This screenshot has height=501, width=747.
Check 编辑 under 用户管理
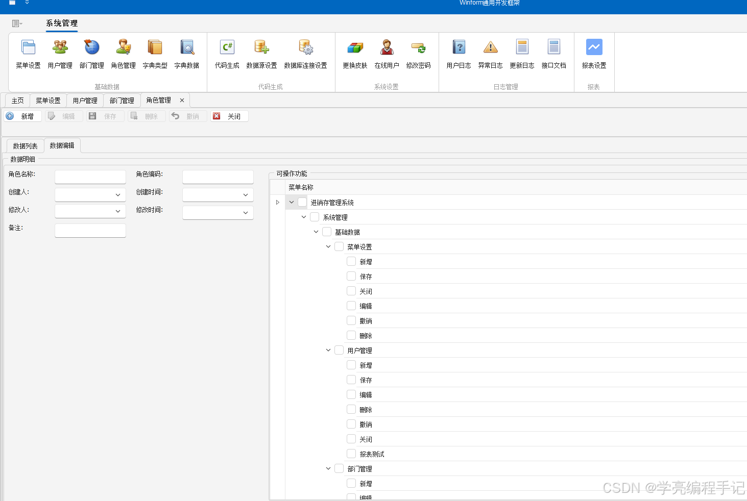pyautogui.click(x=351, y=394)
